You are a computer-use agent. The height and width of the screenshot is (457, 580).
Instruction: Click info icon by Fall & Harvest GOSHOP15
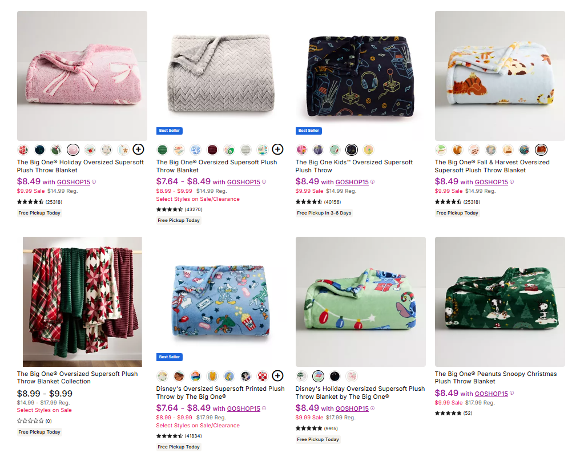pyautogui.click(x=512, y=182)
